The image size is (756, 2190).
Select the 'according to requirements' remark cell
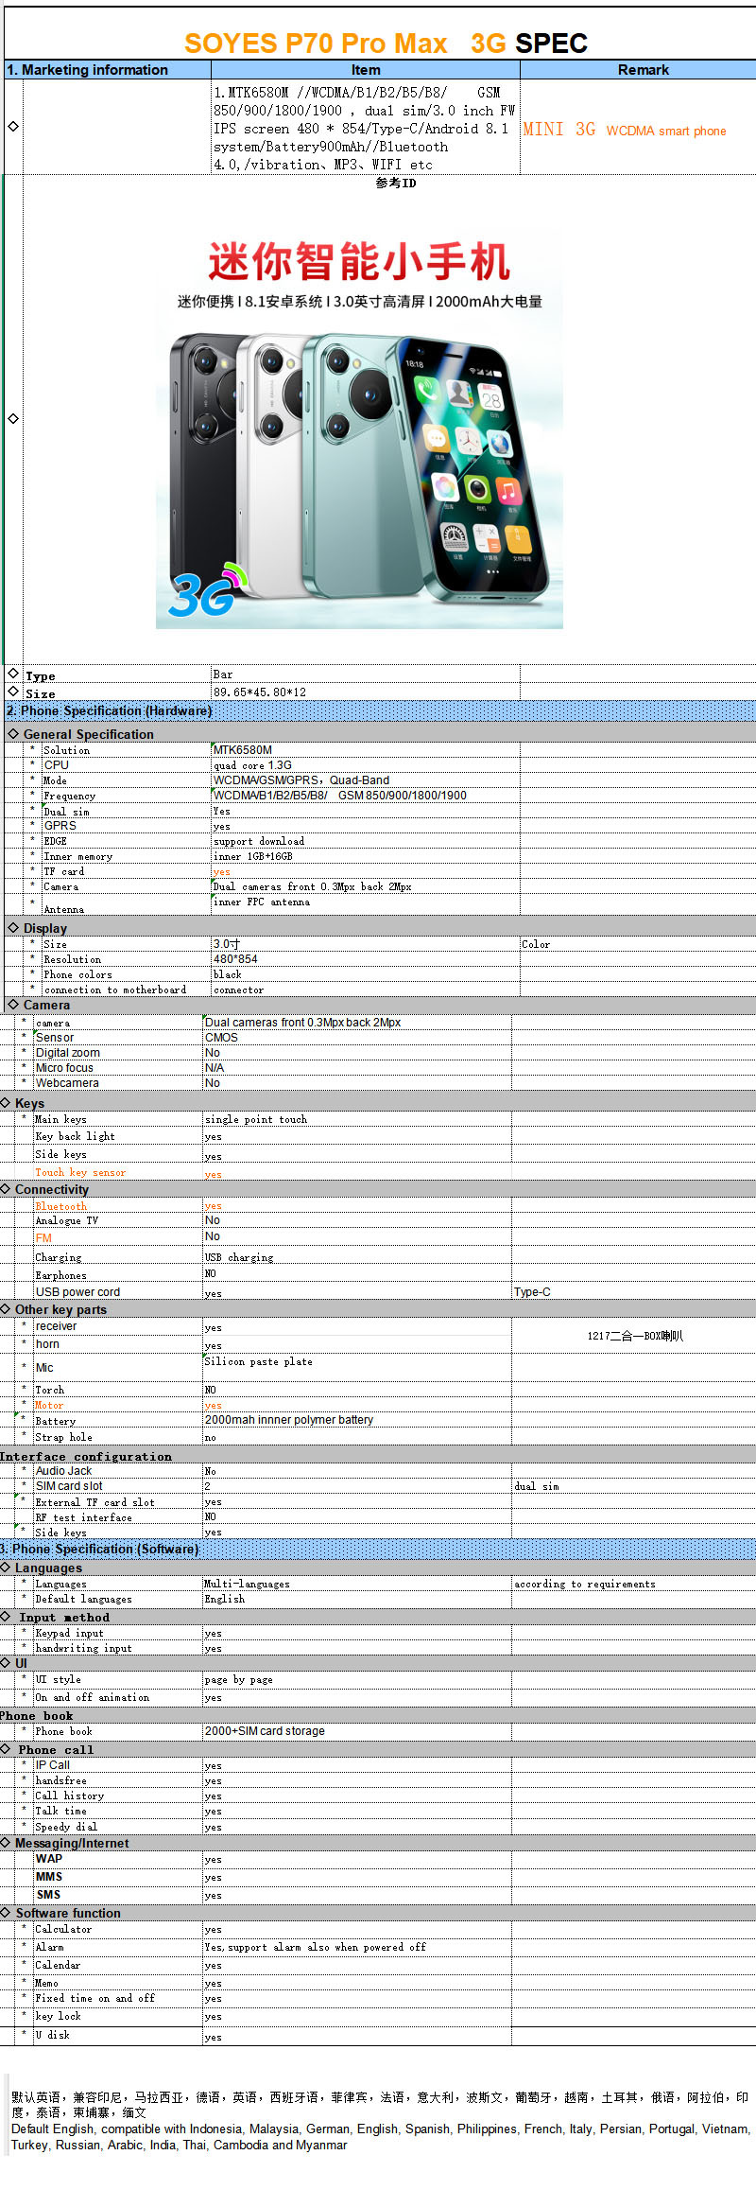coord(633,1584)
